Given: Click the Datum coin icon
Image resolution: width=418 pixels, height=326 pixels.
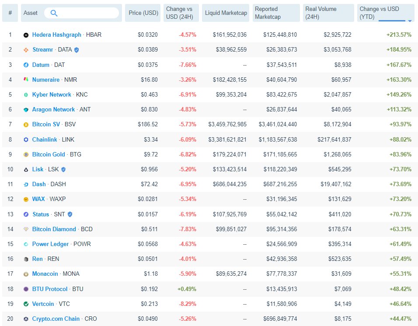Looking at the screenshot, I should pyautogui.click(x=26, y=65).
